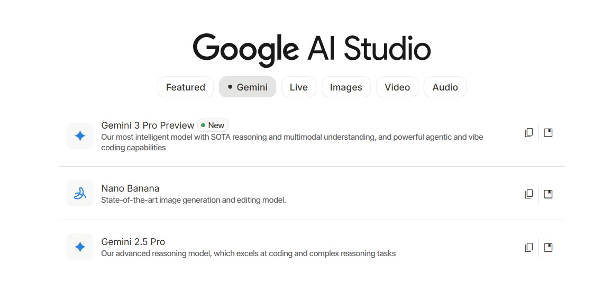Open the bookmark-page icon for Gemini 2.5 Pro
Viewport: 603px width, 308px height.
548,248
